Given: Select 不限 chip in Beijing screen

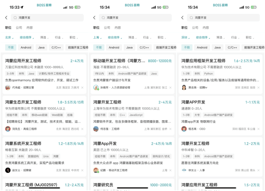Looking at the screenshot, I should coord(11,47).
